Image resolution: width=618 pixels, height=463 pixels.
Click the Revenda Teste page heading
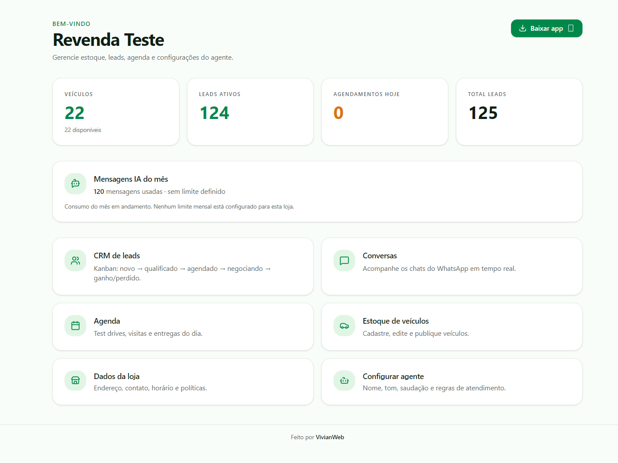108,40
